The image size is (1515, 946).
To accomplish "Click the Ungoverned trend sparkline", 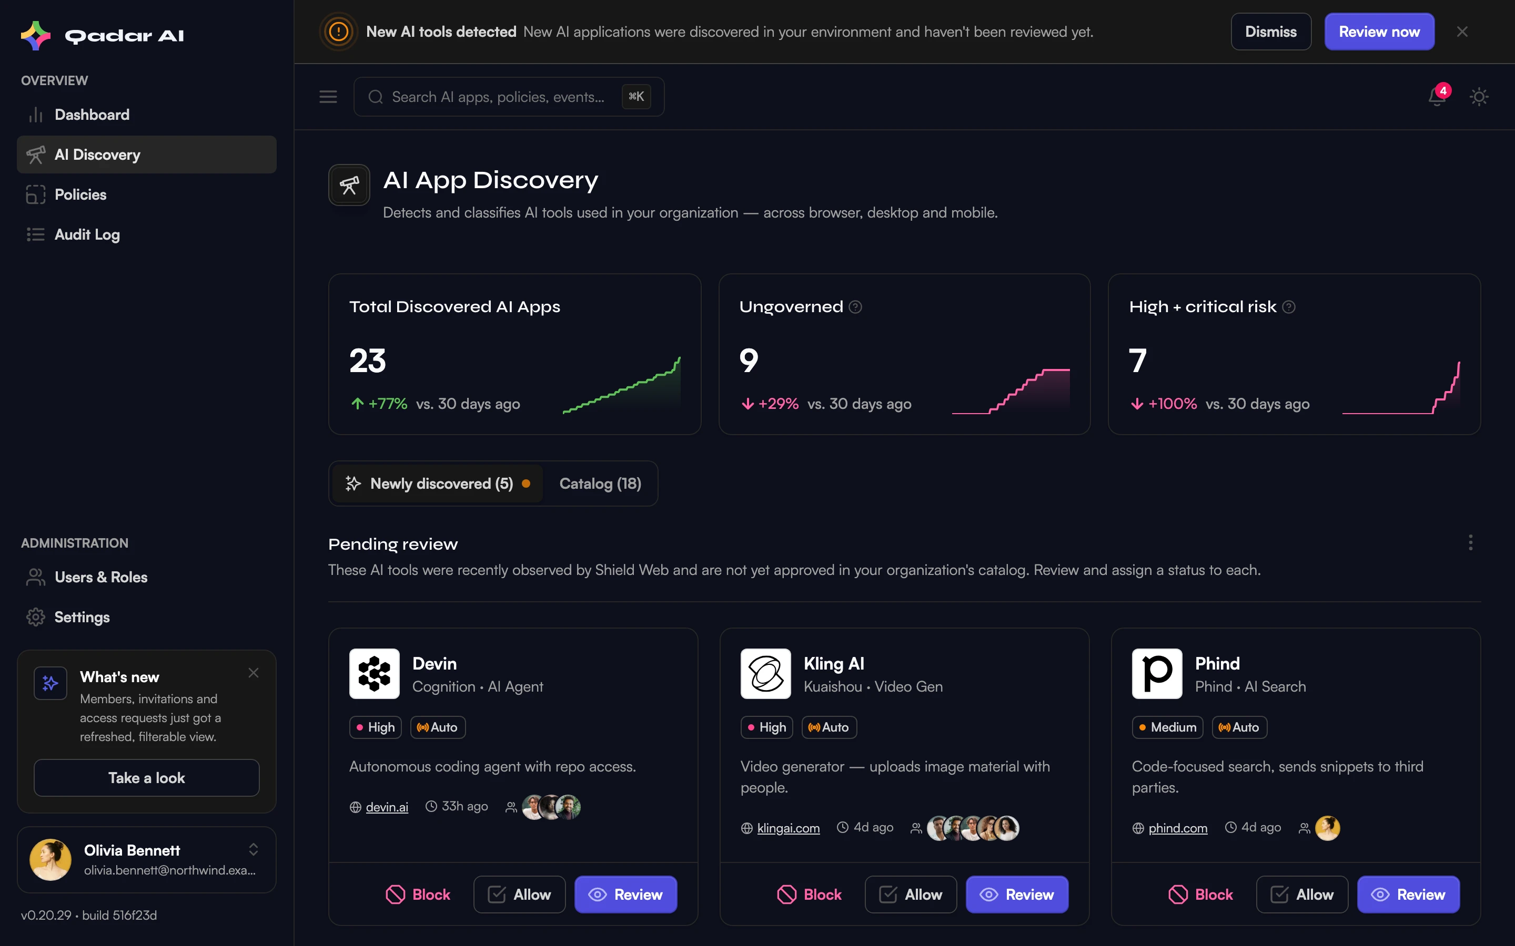I will (x=1011, y=391).
